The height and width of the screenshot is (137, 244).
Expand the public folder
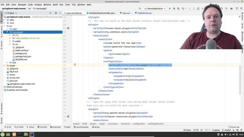(x=10, y=41)
